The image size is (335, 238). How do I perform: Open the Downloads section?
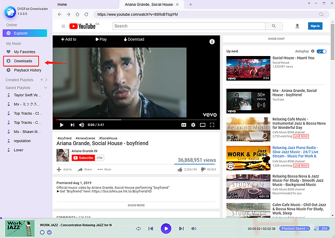tap(21, 61)
